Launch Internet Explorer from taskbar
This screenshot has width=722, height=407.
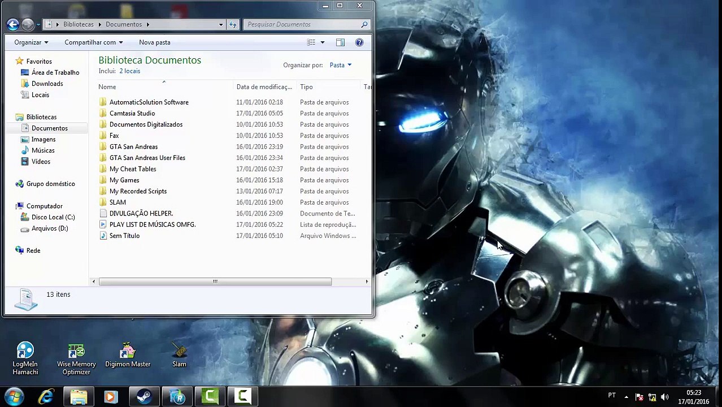(x=46, y=397)
